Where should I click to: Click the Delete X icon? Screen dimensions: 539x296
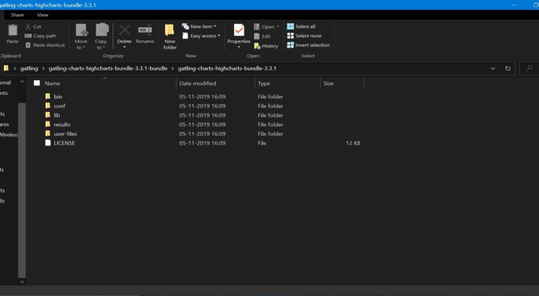pos(124,30)
